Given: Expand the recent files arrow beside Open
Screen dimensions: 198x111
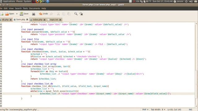Looking at the screenshot, I should [x=17, y=14].
